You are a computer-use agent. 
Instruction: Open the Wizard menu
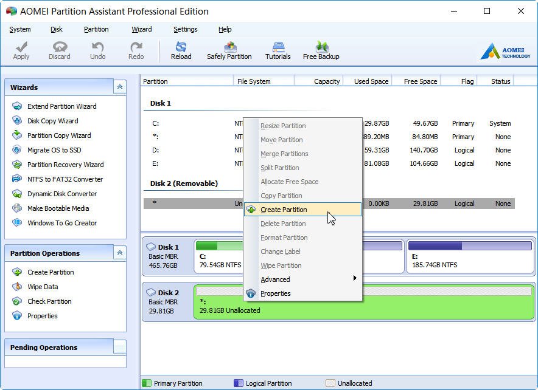coord(142,29)
